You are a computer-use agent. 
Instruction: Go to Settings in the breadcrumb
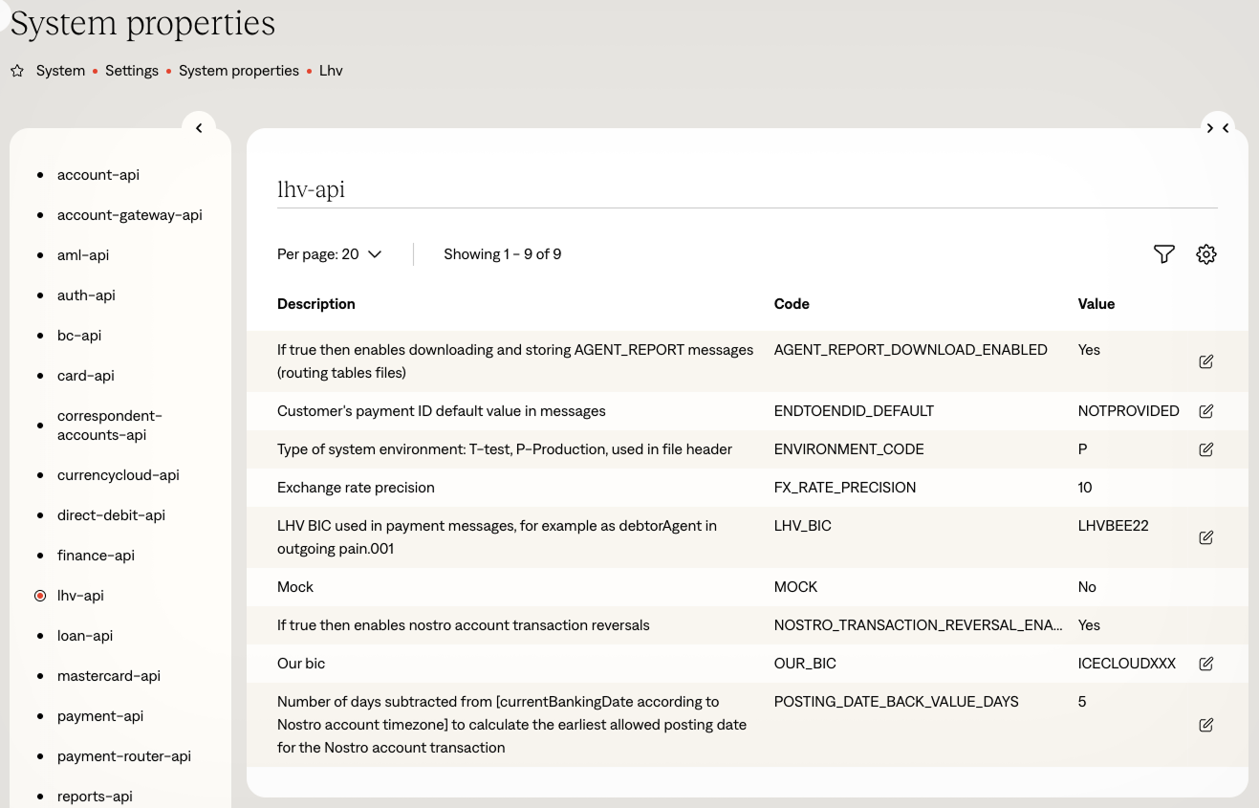click(x=132, y=71)
